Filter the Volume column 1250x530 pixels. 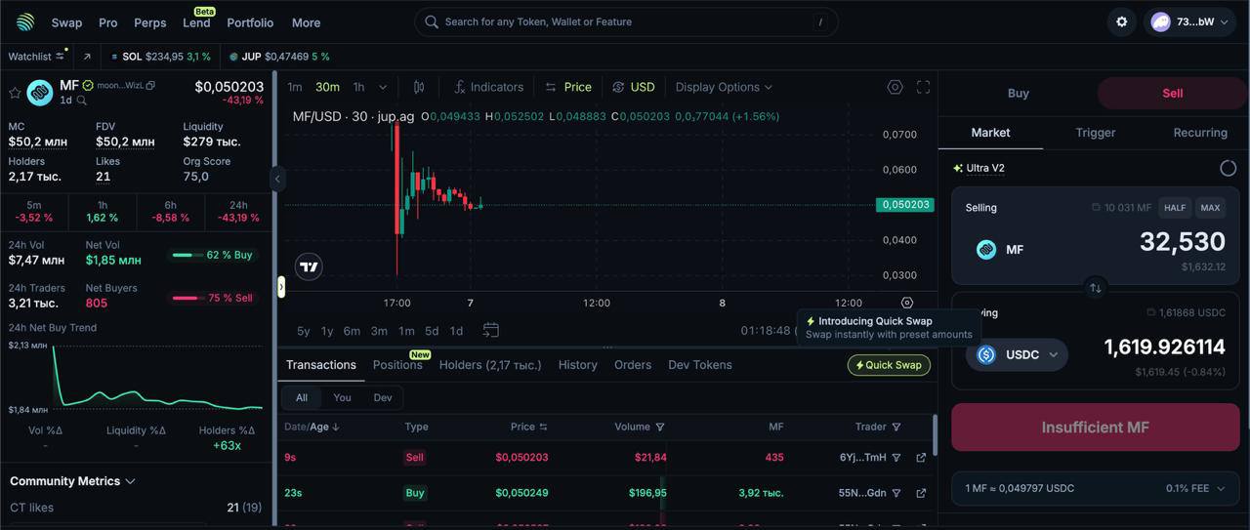coord(660,427)
